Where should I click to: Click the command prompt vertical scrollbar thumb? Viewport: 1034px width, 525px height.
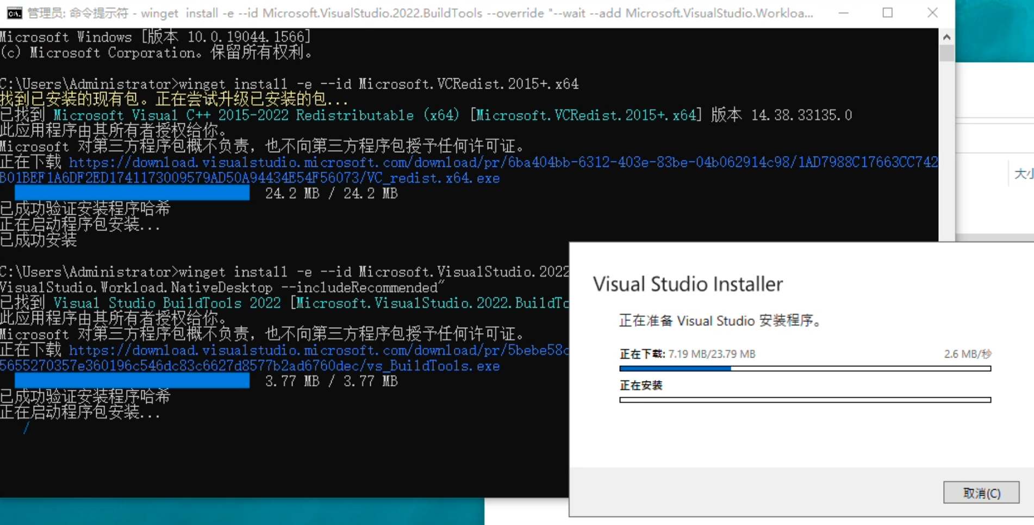click(946, 53)
